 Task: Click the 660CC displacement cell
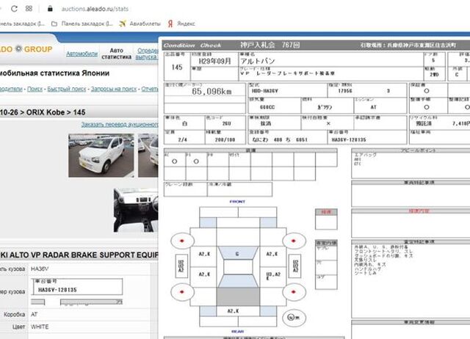275,106
